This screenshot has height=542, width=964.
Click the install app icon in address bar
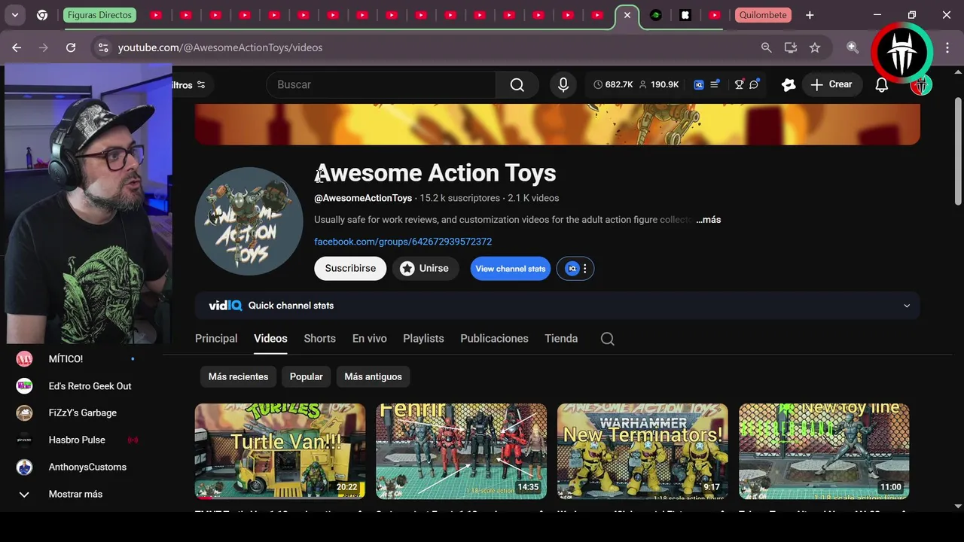791,47
